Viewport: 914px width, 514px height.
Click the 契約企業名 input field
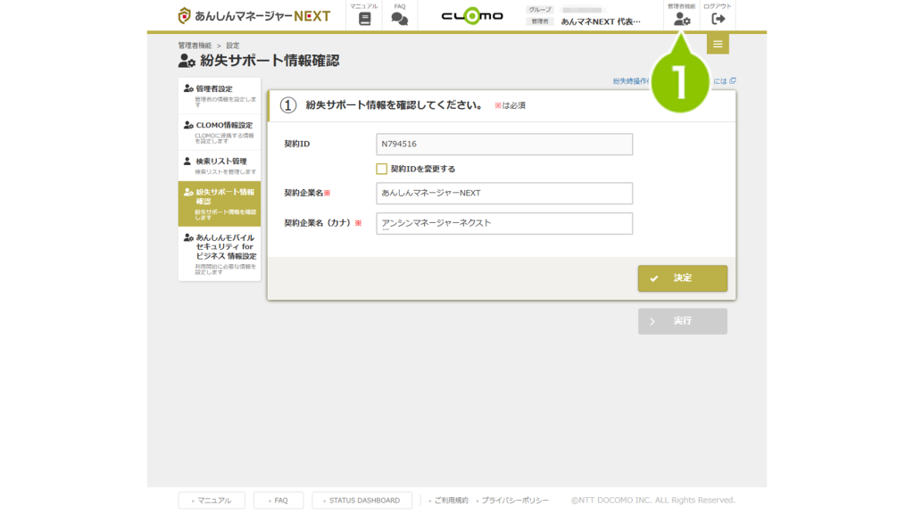(x=504, y=193)
